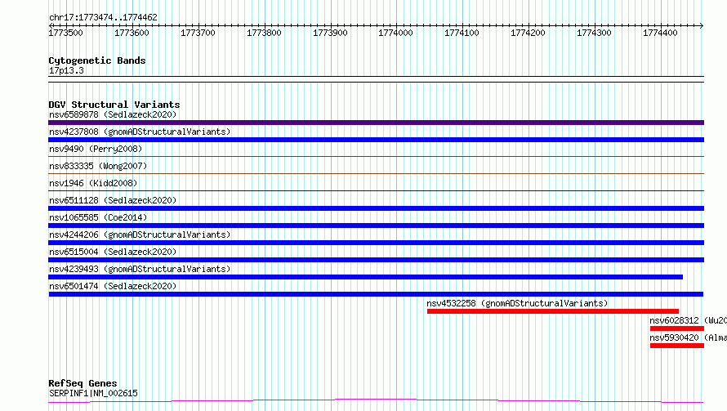Image resolution: width=727 pixels, height=411 pixels.
Task: Click the red nsv6028312 variant bar
Action: 677,328
